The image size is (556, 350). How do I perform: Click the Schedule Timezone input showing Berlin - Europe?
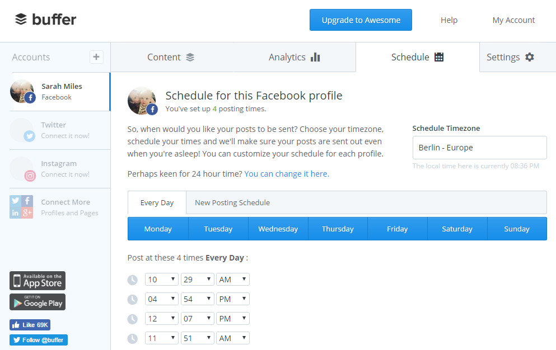pyautogui.click(x=479, y=147)
